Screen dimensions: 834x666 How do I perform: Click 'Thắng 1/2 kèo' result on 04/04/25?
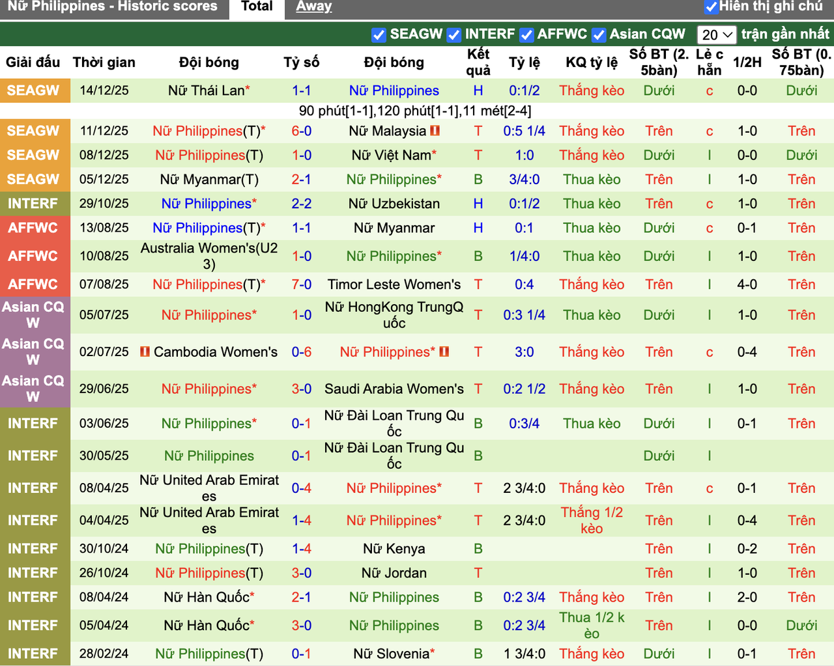point(592,520)
